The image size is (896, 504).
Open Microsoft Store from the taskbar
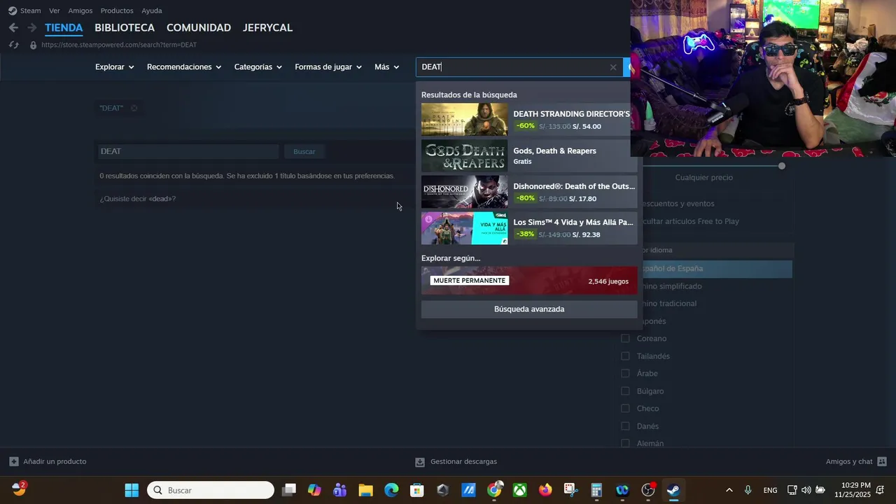click(x=417, y=490)
